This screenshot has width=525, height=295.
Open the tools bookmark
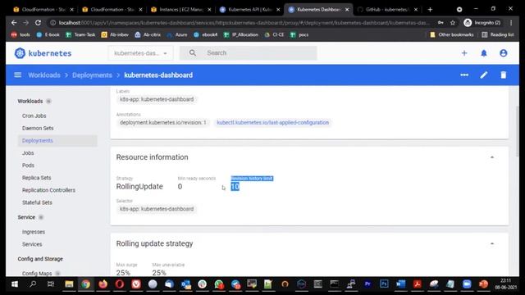point(21,34)
